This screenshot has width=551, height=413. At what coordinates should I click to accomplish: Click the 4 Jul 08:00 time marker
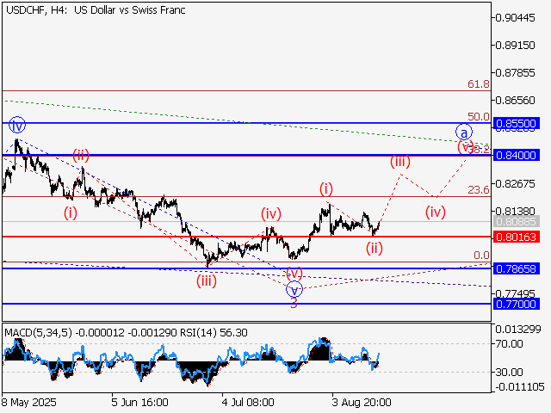247,402
